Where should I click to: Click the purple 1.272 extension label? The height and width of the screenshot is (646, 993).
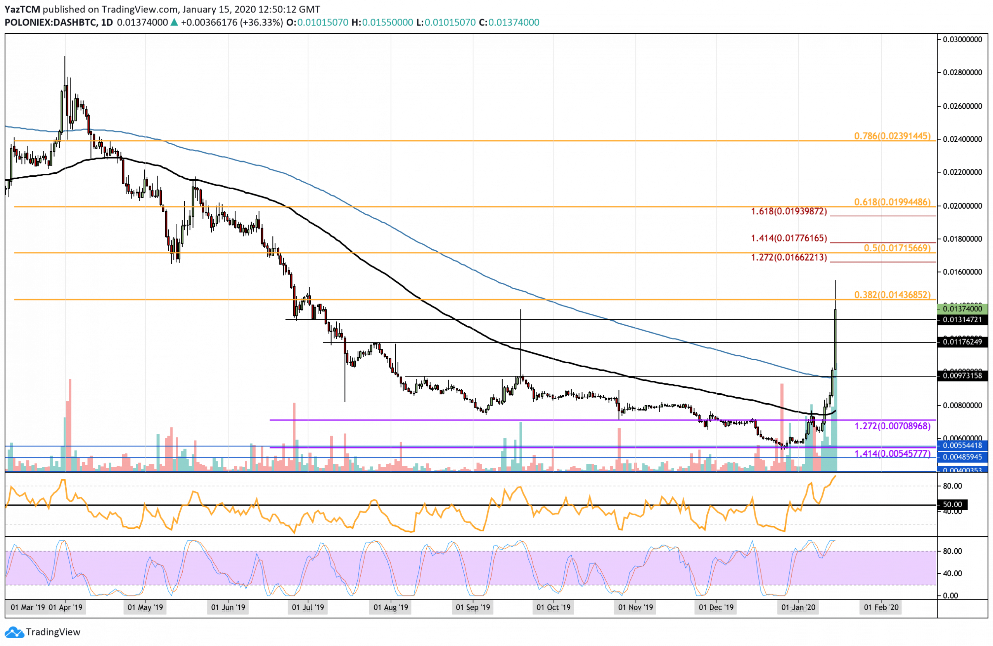click(892, 426)
